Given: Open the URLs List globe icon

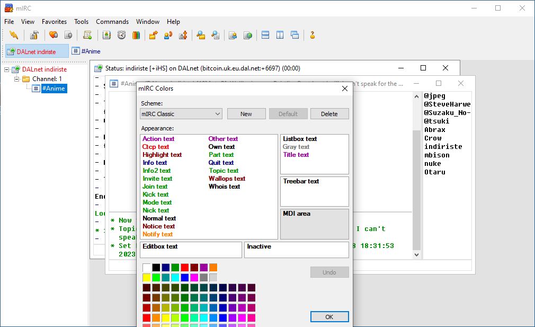Looking at the screenshot, I should coord(248,35).
